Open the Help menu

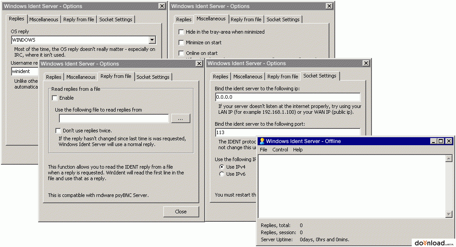click(x=298, y=150)
